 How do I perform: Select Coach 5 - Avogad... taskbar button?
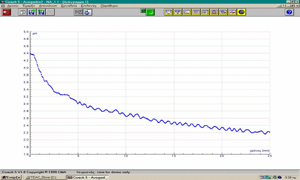pyautogui.click(x=88, y=177)
